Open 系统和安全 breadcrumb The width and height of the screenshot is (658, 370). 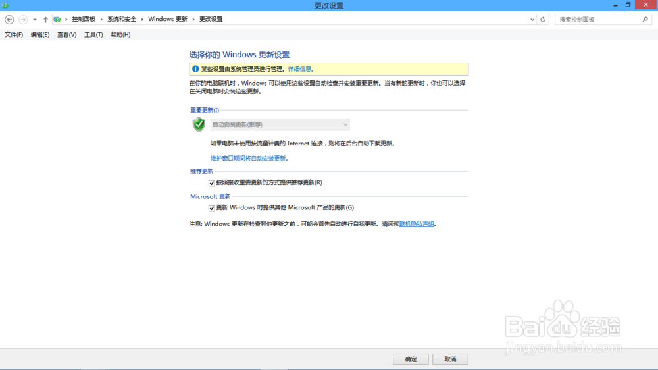pyautogui.click(x=122, y=19)
